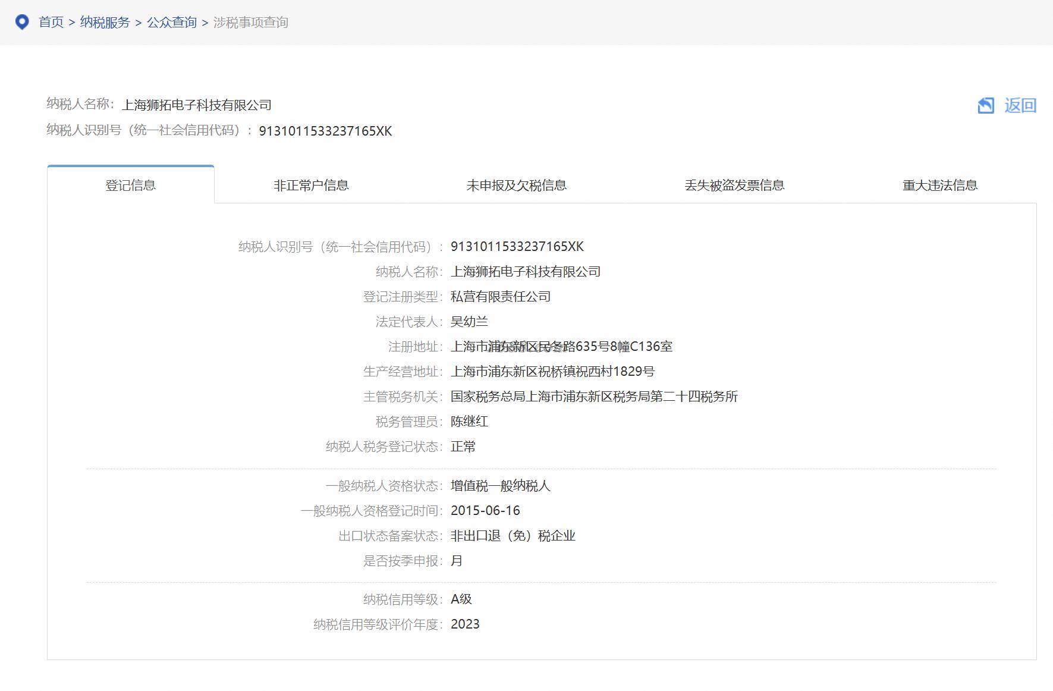Screen dimensions: 1053x691
Task: Click legal representative name 吴幼兰
Action: point(470,322)
